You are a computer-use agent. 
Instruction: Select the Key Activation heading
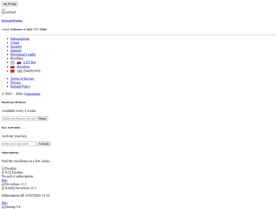[11, 127]
